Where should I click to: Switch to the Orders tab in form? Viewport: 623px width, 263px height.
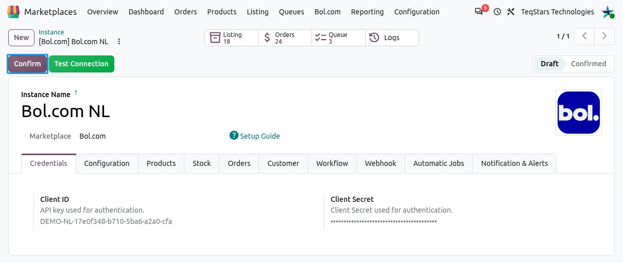pyautogui.click(x=239, y=163)
